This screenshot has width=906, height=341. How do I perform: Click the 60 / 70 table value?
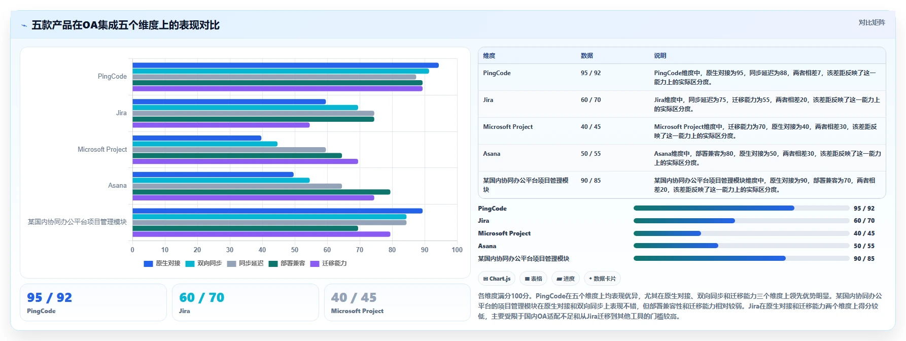point(590,100)
